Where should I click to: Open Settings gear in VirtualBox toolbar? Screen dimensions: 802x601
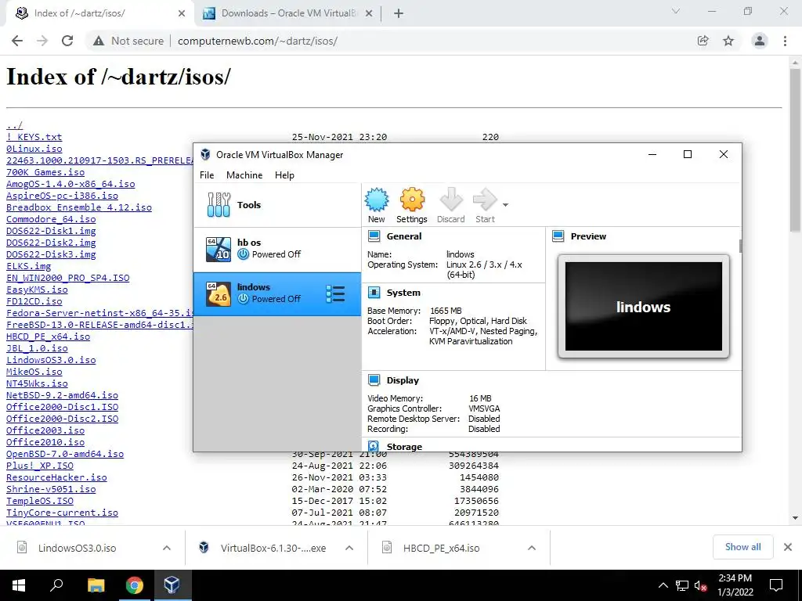click(x=412, y=205)
